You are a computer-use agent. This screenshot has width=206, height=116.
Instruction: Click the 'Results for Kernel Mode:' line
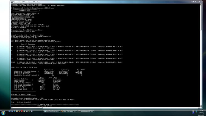[21, 94]
